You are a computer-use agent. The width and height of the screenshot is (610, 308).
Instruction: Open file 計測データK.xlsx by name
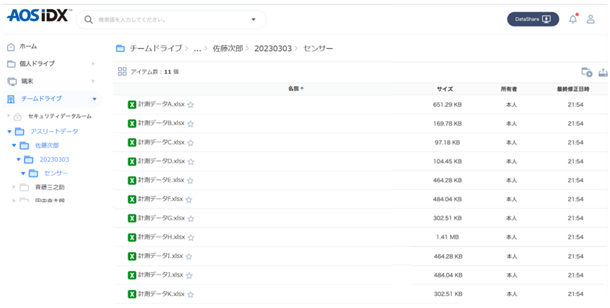[161, 294]
